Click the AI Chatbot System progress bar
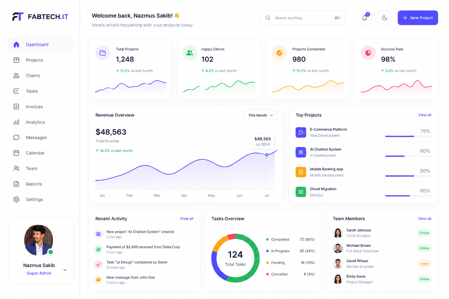The image size is (449, 299). coord(408,156)
